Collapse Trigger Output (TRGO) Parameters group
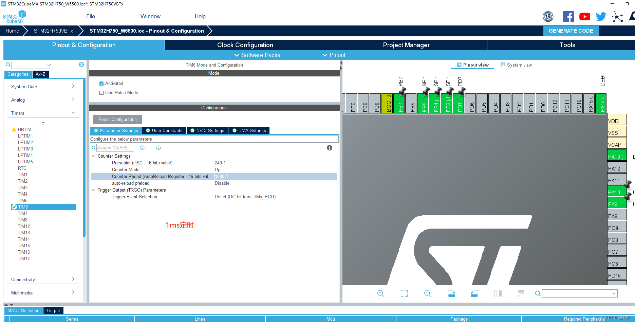The image size is (635, 323). 94,190
